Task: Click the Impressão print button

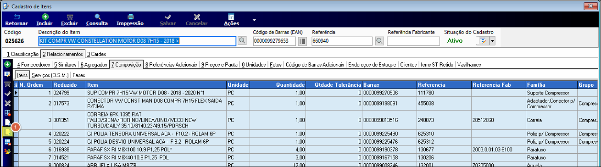Action: click(130, 19)
